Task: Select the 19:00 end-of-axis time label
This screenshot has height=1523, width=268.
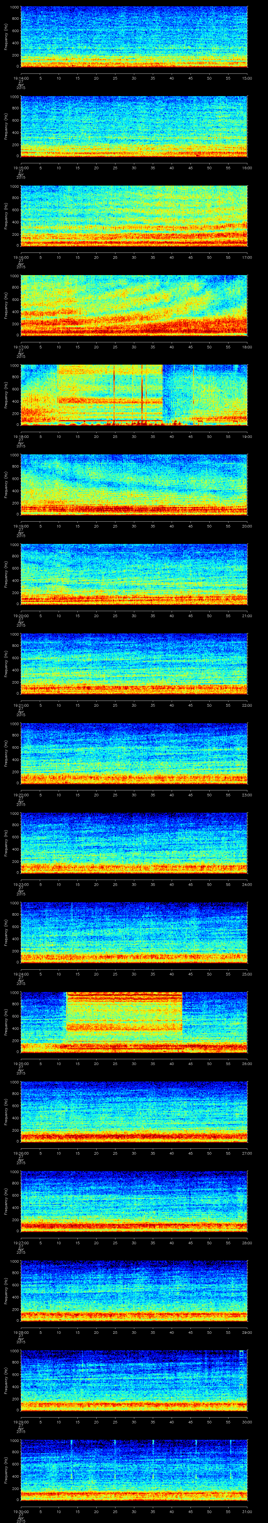Action: (x=247, y=436)
